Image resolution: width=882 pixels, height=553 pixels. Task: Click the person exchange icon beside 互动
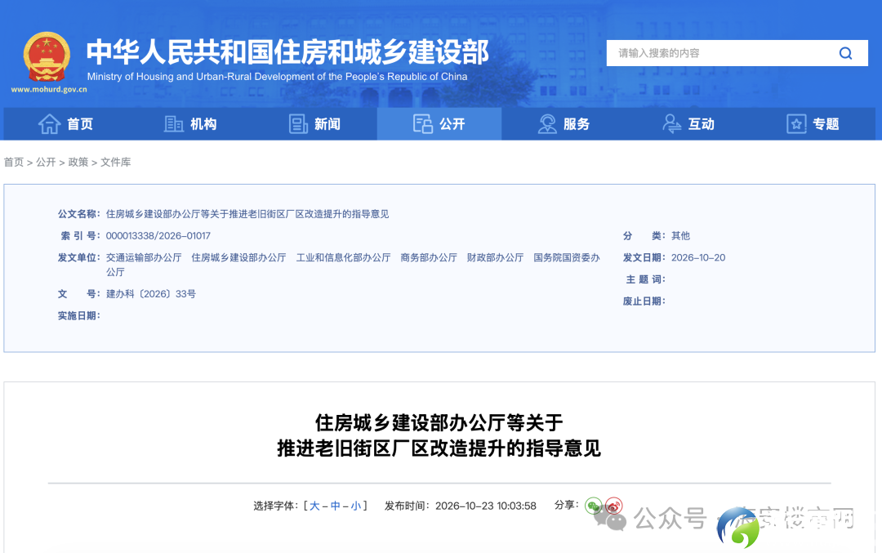tap(671, 124)
